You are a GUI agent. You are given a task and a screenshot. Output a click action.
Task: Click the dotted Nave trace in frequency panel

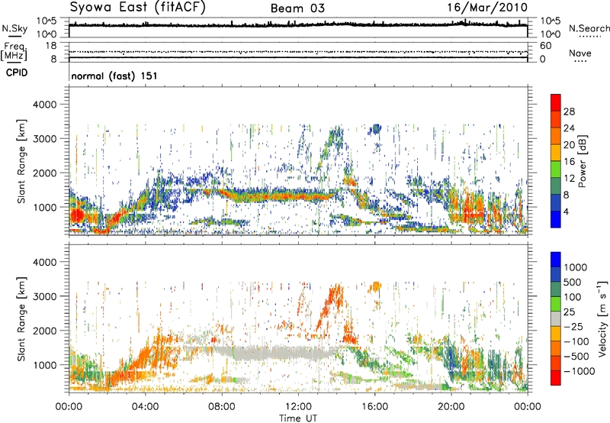298,52
